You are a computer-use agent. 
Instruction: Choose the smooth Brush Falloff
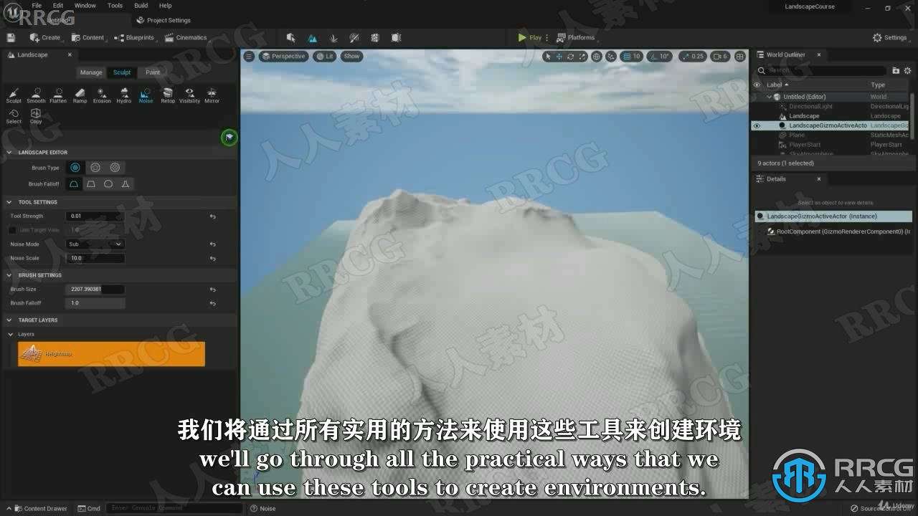click(x=74, y=184)
